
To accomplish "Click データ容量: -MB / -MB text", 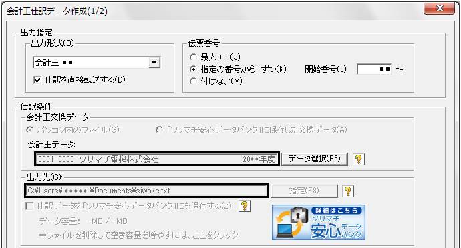I will 84,221.
